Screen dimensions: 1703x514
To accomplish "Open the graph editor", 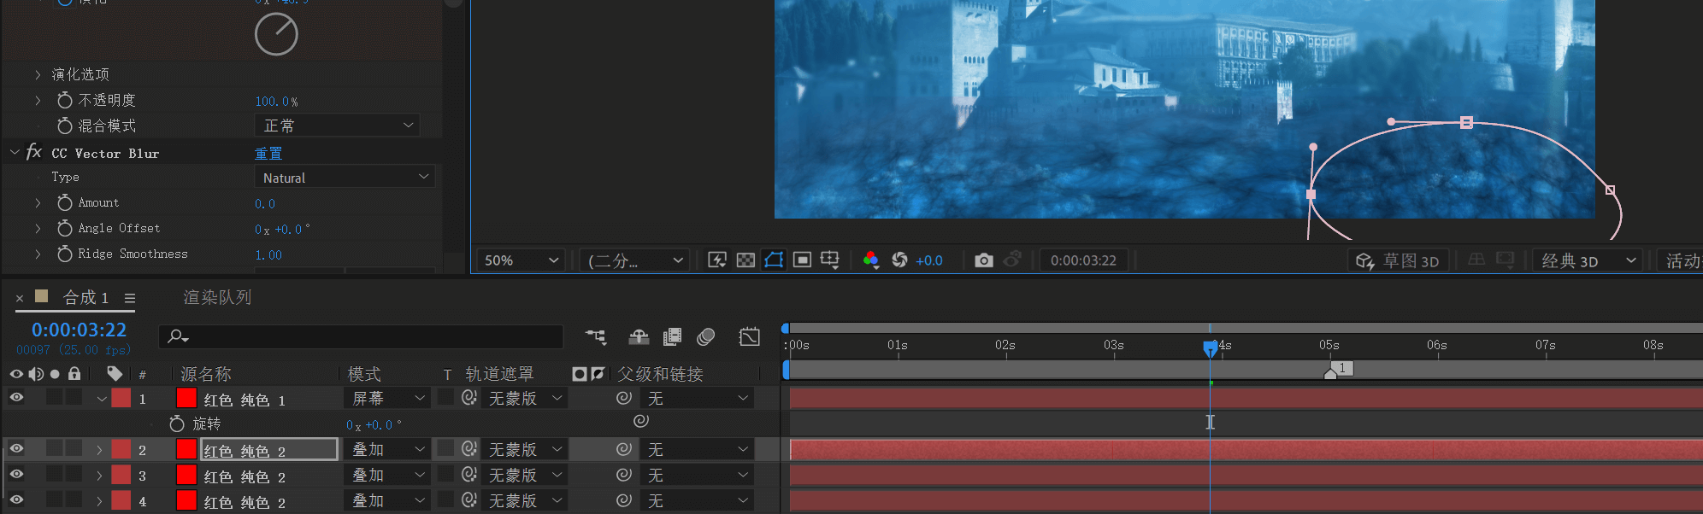I will pyautogui.click(x=749, y=337).
